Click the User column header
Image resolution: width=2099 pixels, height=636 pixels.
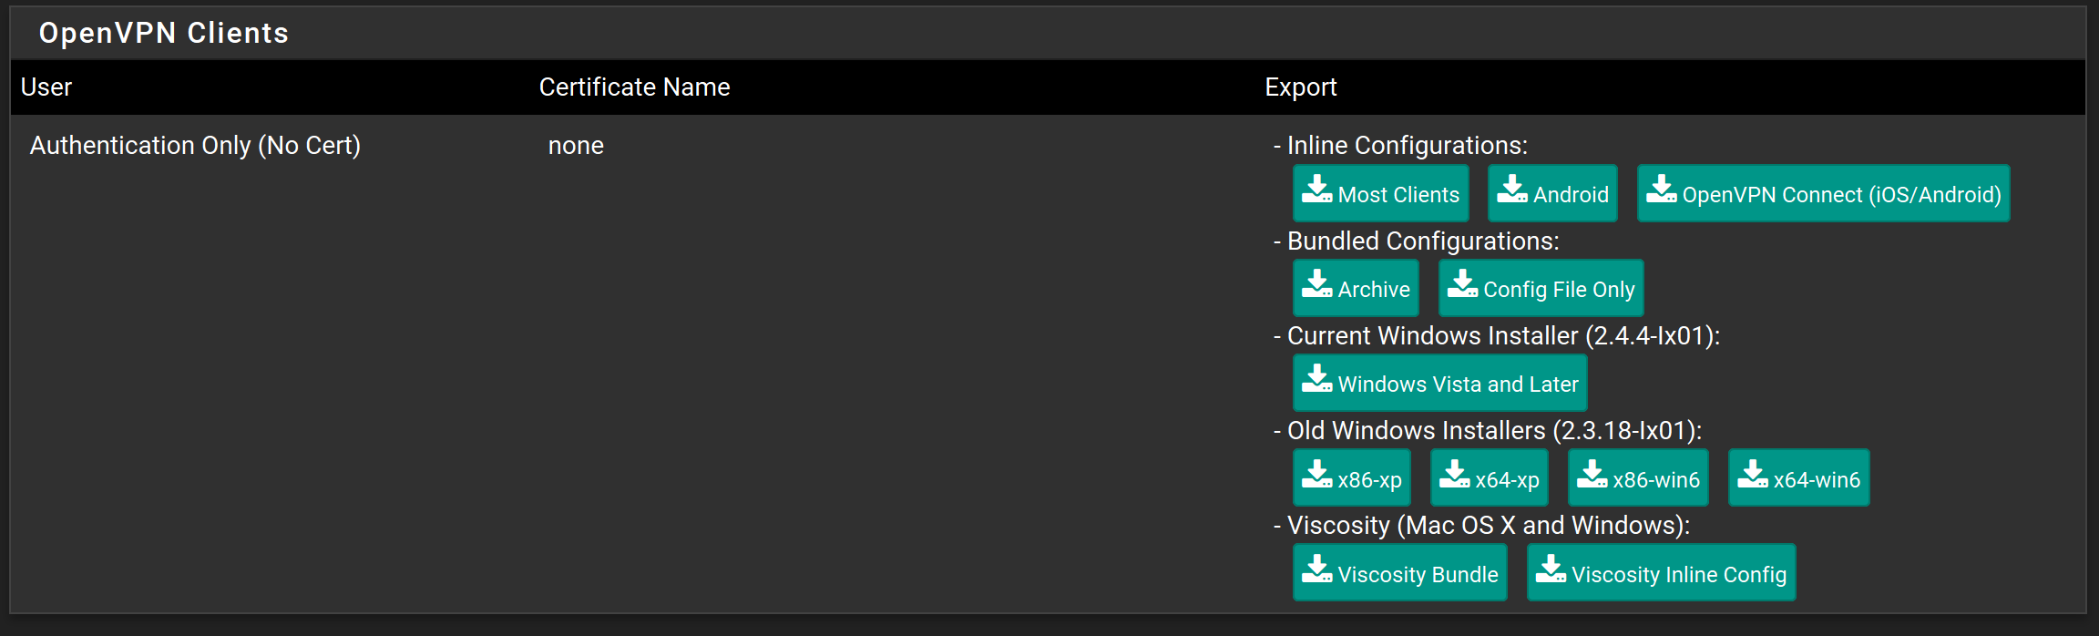(x=46, y=87)
